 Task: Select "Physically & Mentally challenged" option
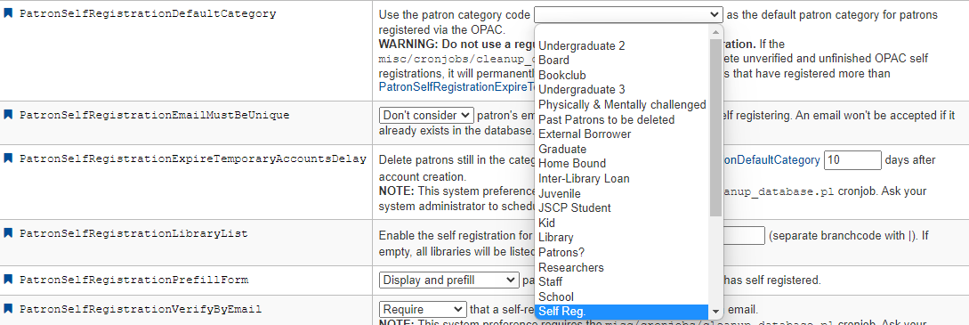pos(622,104)
